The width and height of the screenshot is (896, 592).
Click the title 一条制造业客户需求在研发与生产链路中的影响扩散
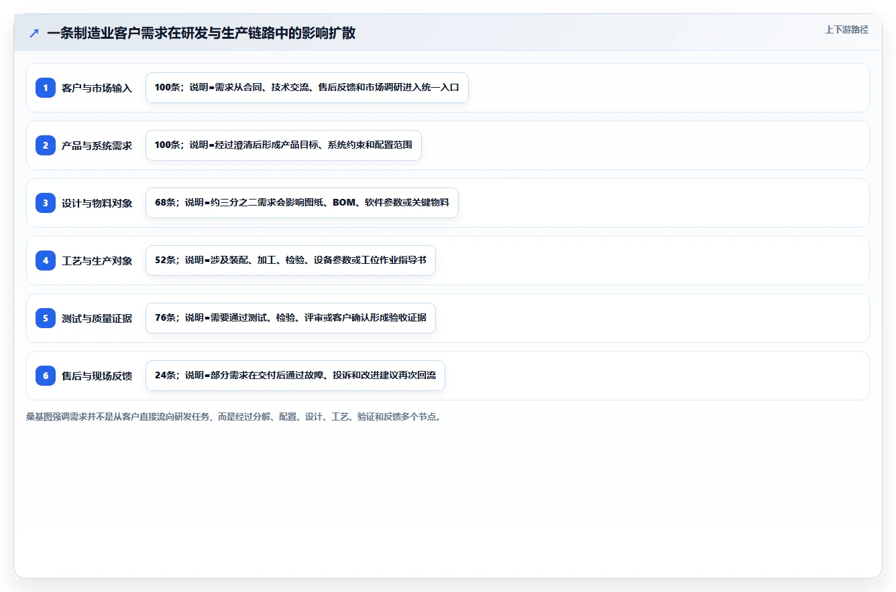(201, 33)
